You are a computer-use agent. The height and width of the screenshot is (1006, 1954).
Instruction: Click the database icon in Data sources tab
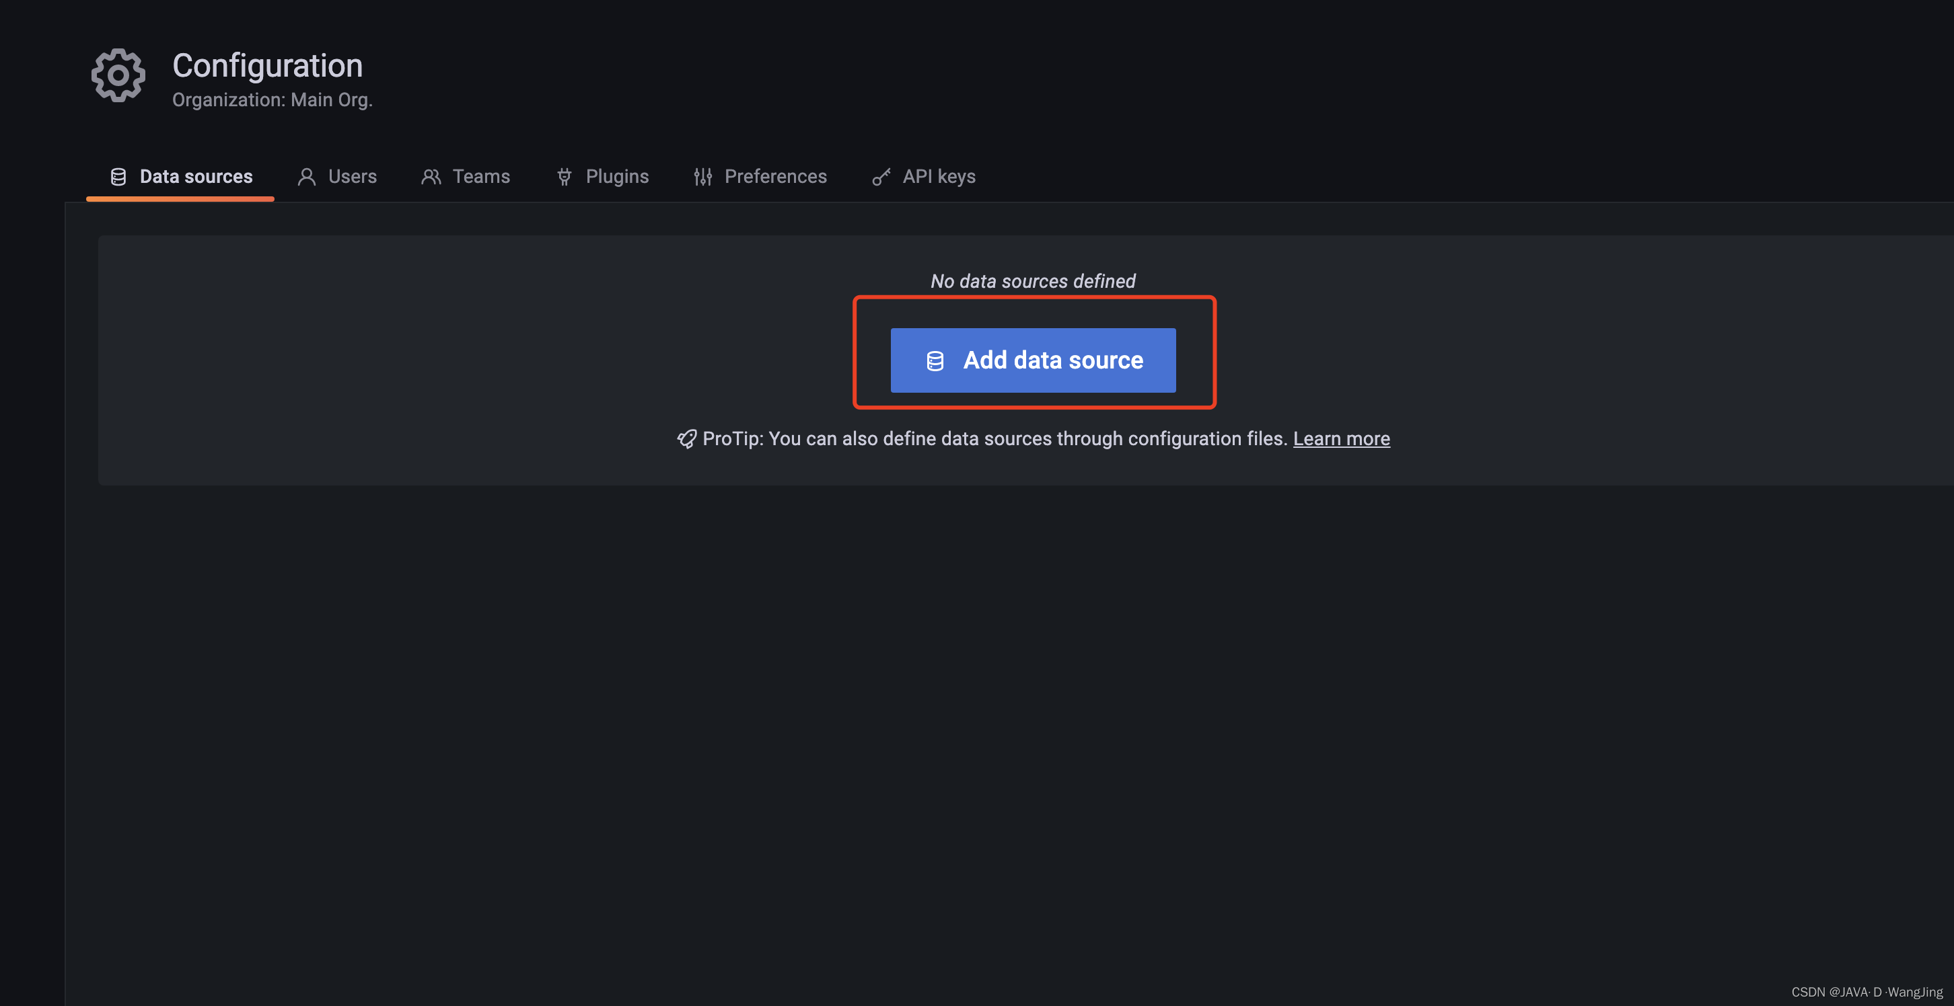point(118,177)
